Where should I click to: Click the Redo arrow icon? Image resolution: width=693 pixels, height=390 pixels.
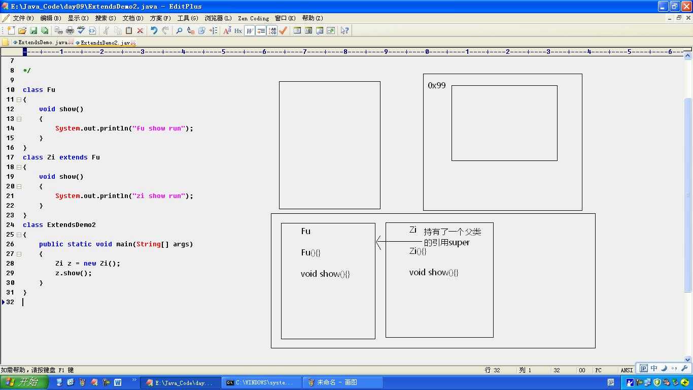(165, 30)
